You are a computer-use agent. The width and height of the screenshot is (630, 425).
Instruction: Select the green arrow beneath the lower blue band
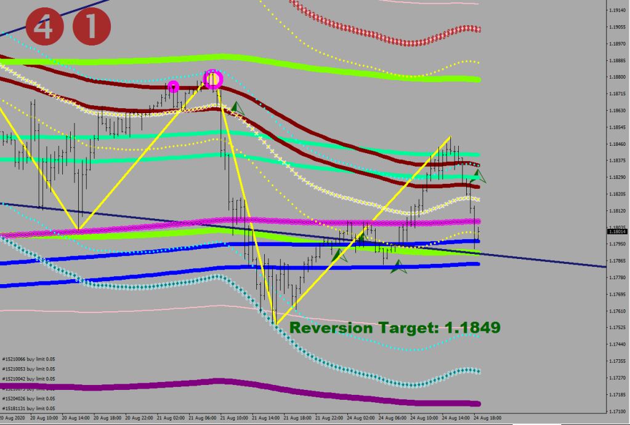(x=398, y=266)
